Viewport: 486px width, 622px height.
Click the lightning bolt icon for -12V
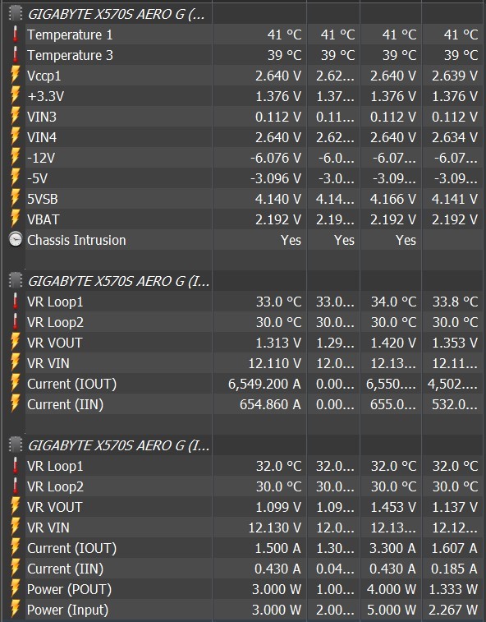(x=15, y=158)
